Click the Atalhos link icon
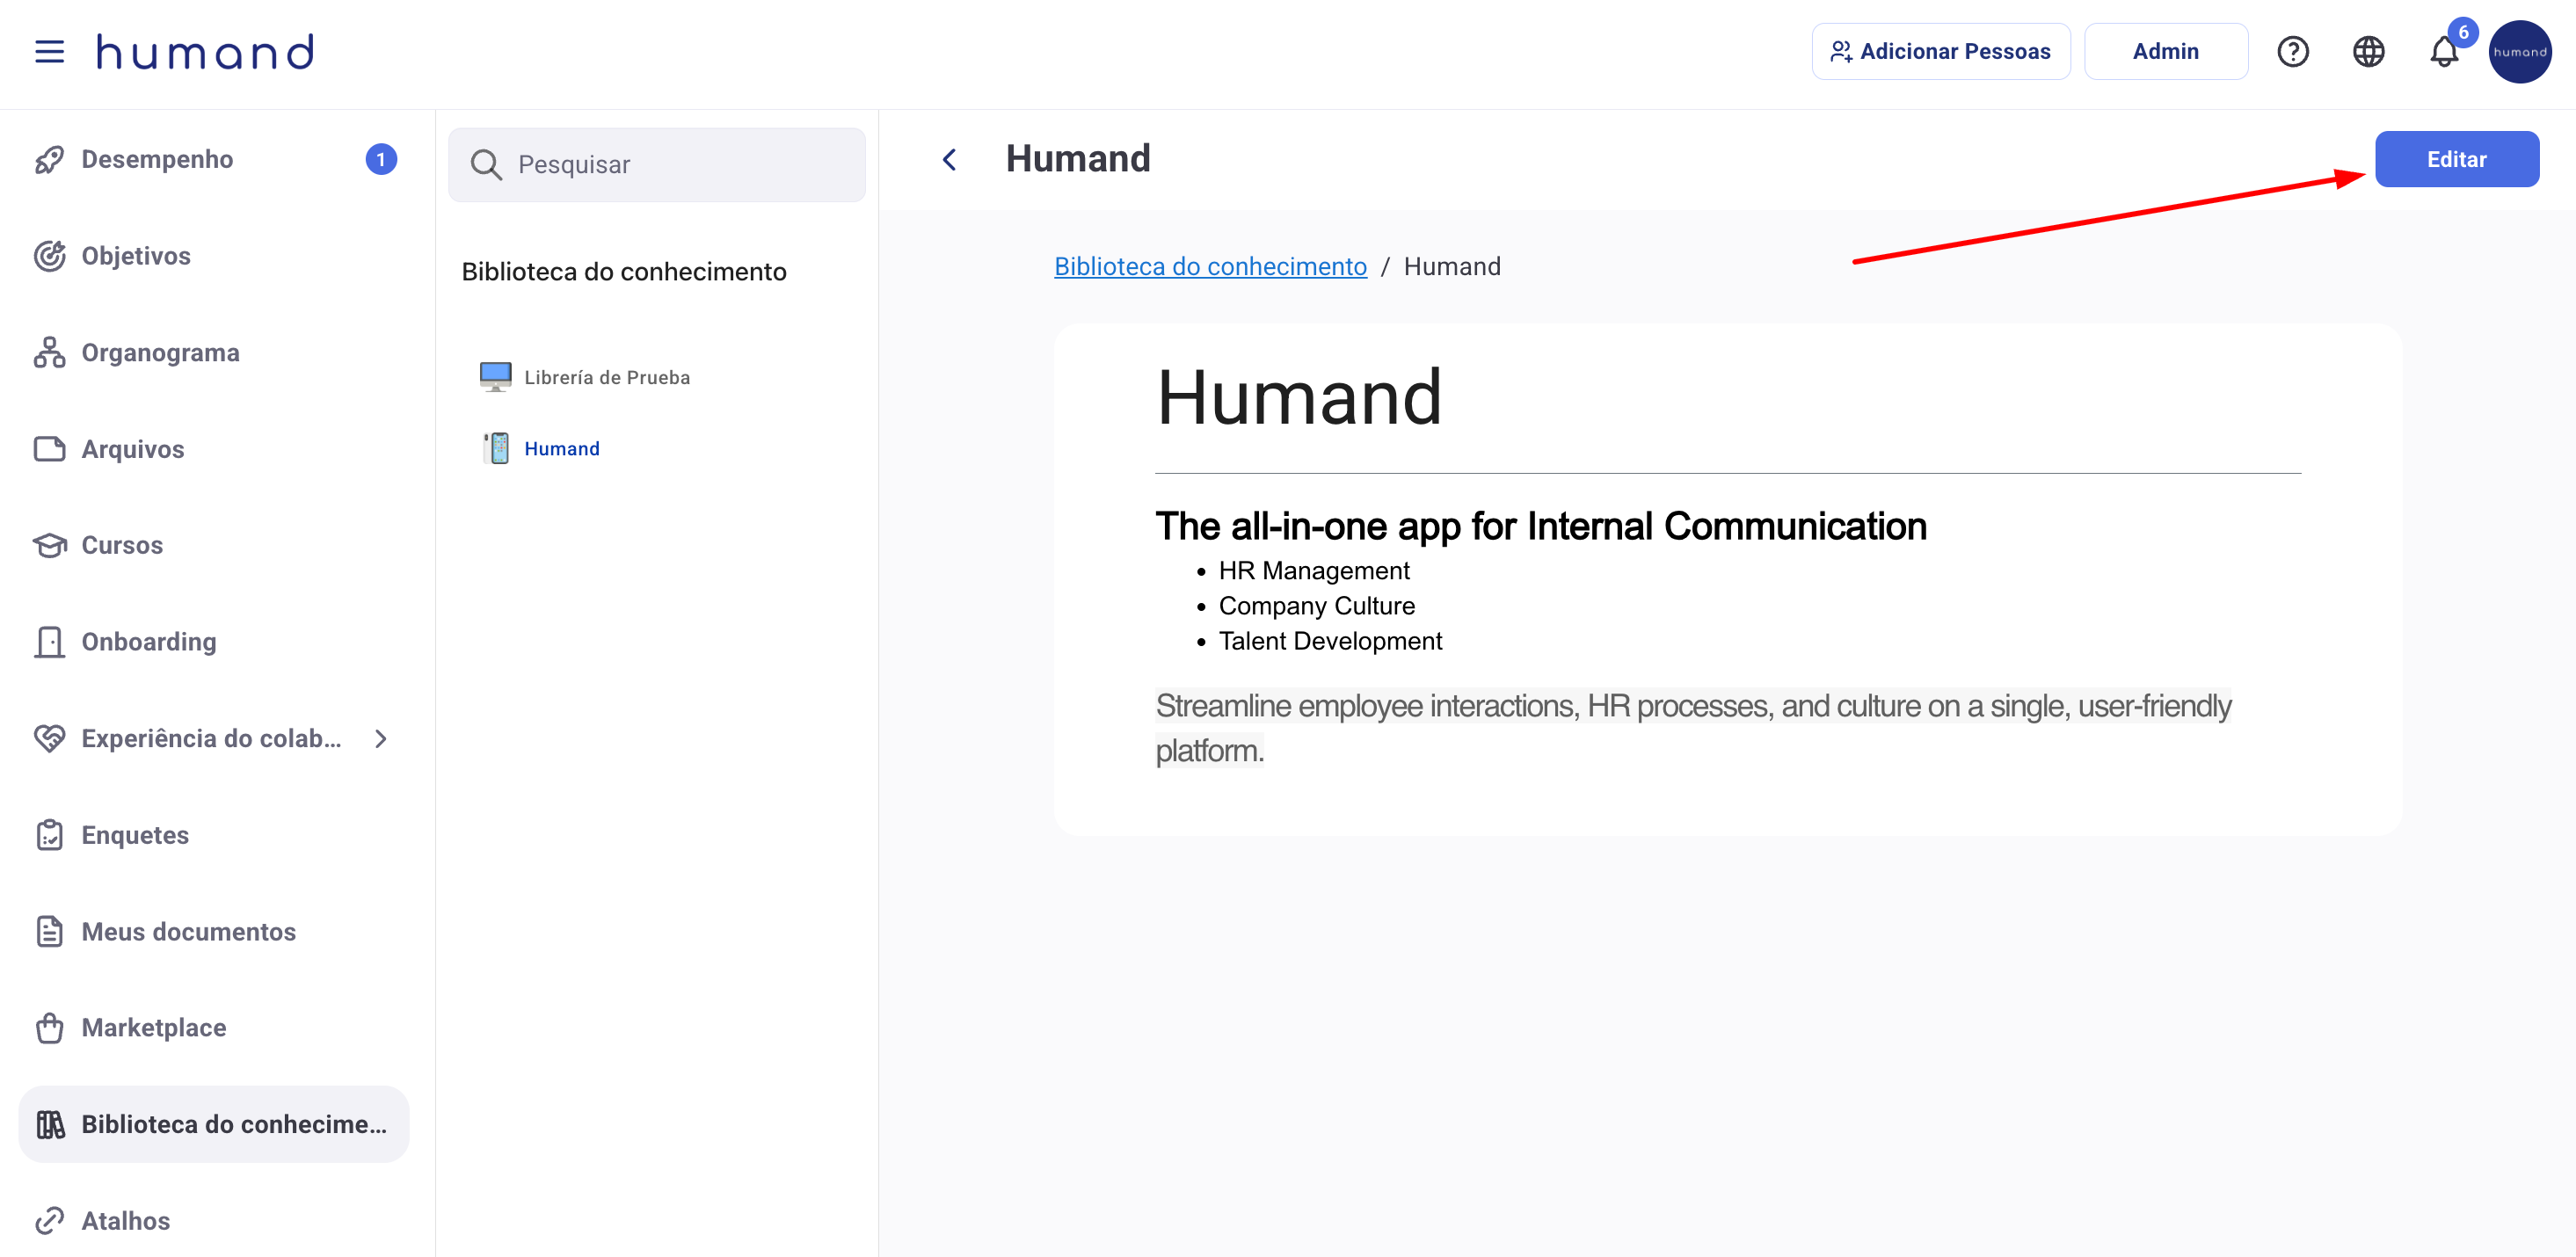 click(x=49, y=1220)
